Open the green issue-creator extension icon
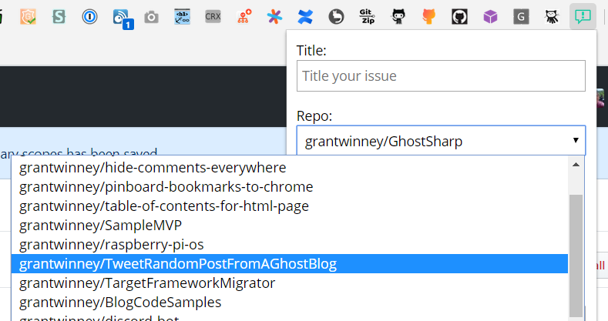 click(582, 16)
